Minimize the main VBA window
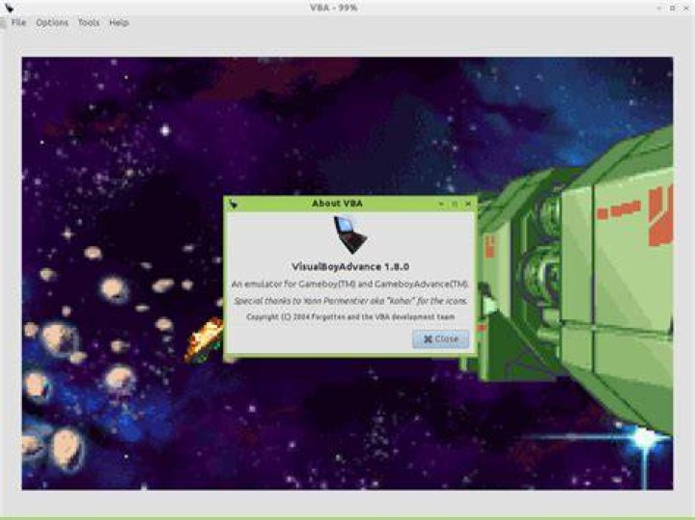 pyautogui.click(x=659, y=8)
